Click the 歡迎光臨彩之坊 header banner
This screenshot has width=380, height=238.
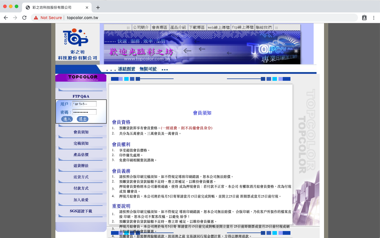[202, 47]
